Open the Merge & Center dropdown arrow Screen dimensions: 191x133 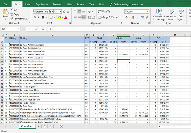point(119,18)
